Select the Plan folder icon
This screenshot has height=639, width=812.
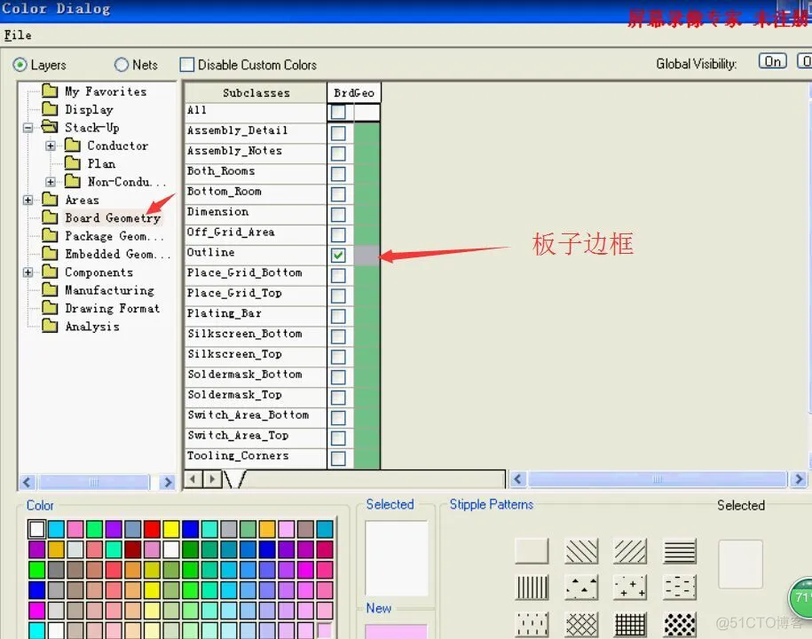[x=73, y=163]
